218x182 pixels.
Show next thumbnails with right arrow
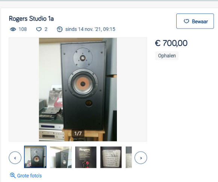(x=141, y=158)
